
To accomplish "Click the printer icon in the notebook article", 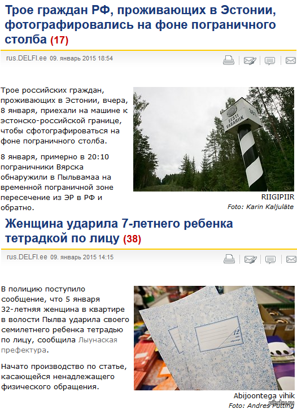I will pyautogui.click(x=229, y=259).
